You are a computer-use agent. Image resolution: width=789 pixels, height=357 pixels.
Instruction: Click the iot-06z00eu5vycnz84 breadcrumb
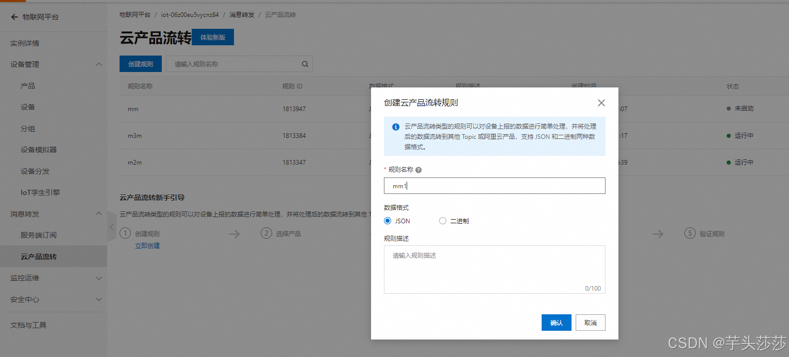point(190,14)
